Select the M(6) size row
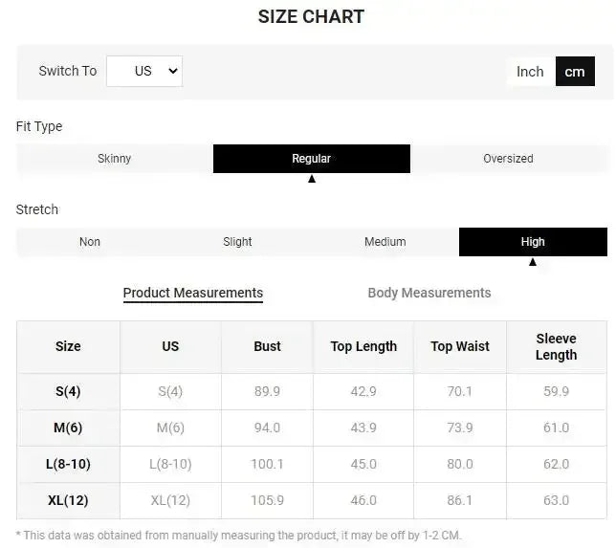616x548 pixels. coord(68,427)
